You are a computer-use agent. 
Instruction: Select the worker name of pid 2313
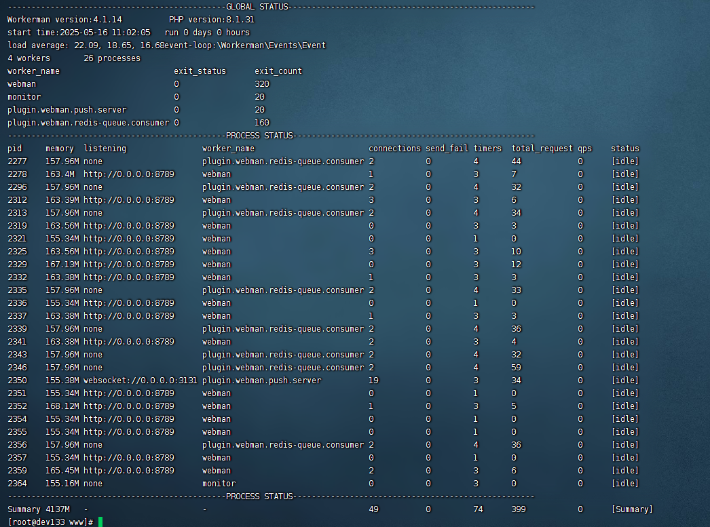(283, 213)
